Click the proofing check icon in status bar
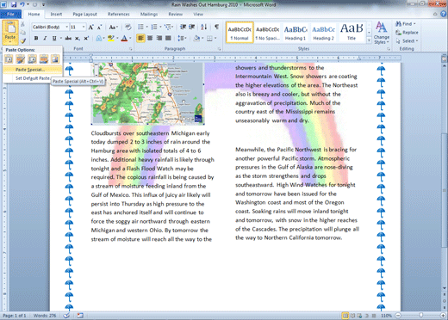This screenshot has height=320, width=448. [x=66, y=316]
